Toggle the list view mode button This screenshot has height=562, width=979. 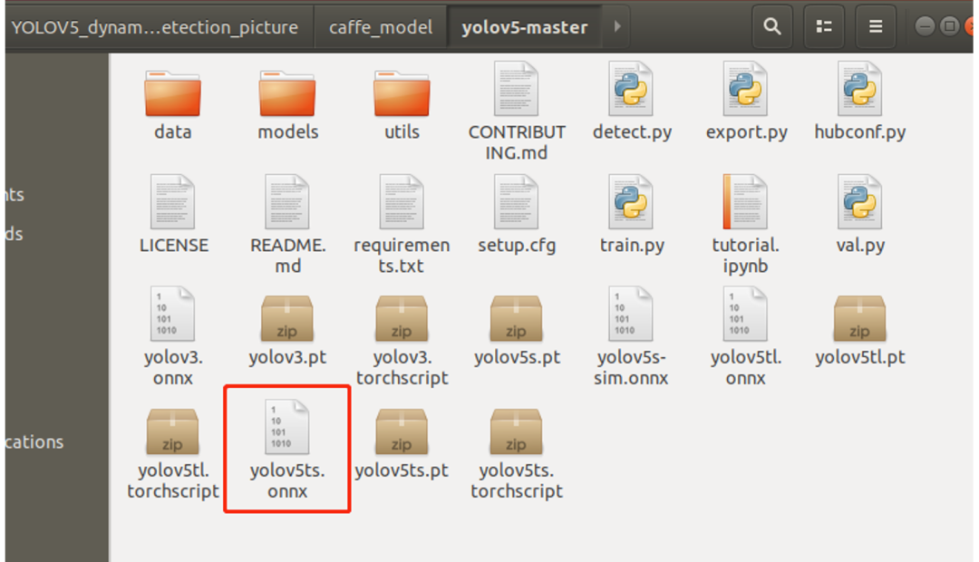click(824, 26)
